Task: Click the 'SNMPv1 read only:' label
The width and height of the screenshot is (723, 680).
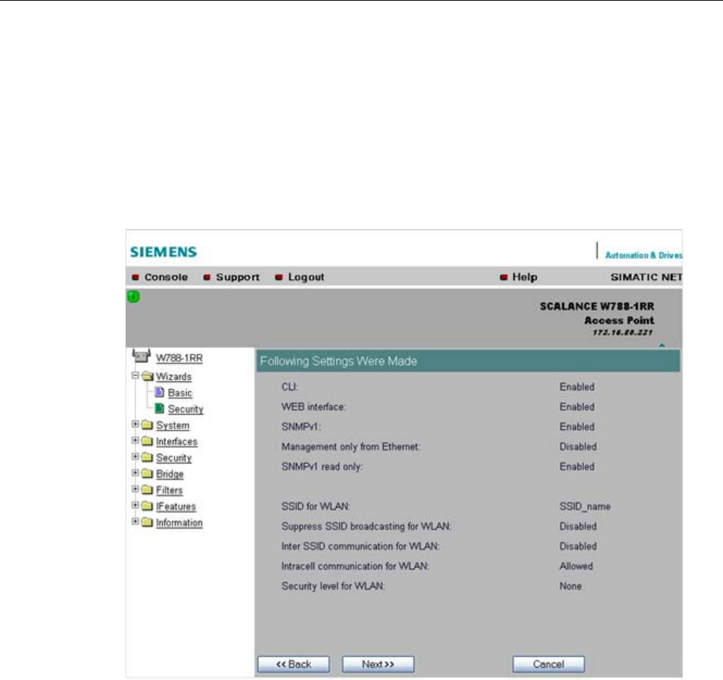Action: [x=322, y=467]
